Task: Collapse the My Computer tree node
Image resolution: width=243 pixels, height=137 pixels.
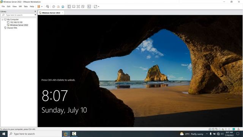Action: coord(3,19)
